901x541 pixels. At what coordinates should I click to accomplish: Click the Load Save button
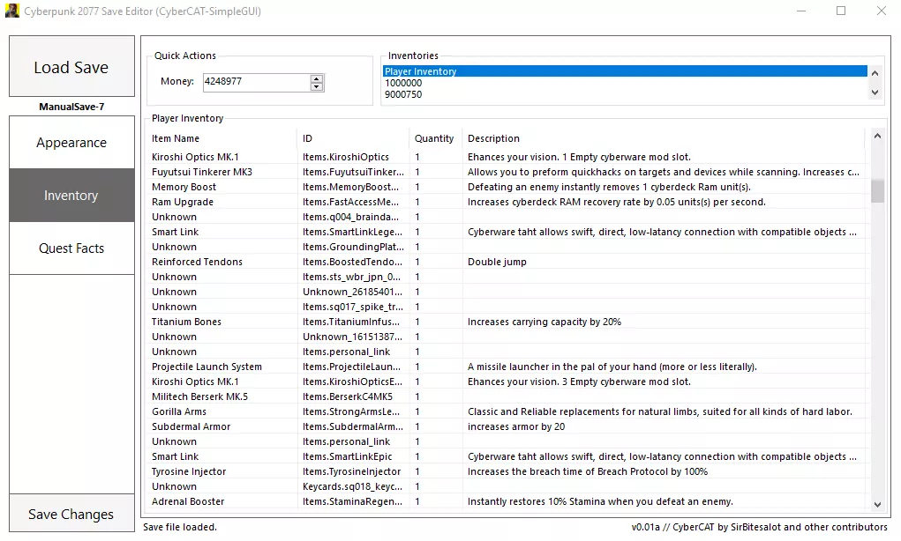(x=71, y=67)
